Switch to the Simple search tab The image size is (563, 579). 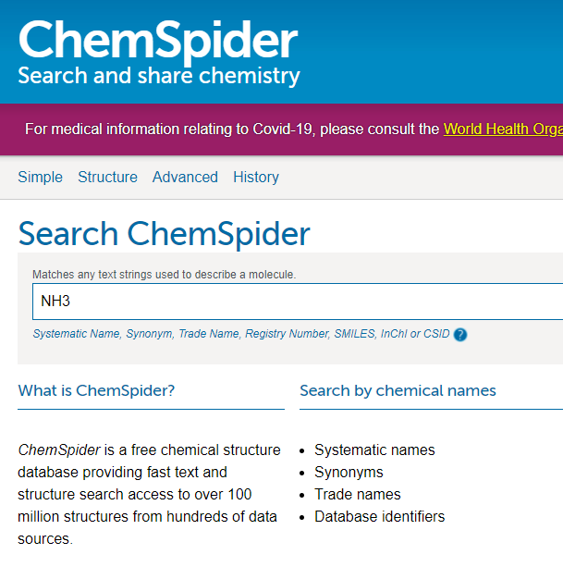(x=41, y=177)
